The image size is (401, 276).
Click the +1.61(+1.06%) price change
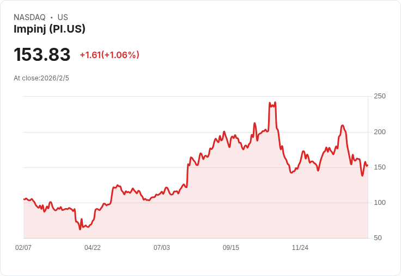110,55
